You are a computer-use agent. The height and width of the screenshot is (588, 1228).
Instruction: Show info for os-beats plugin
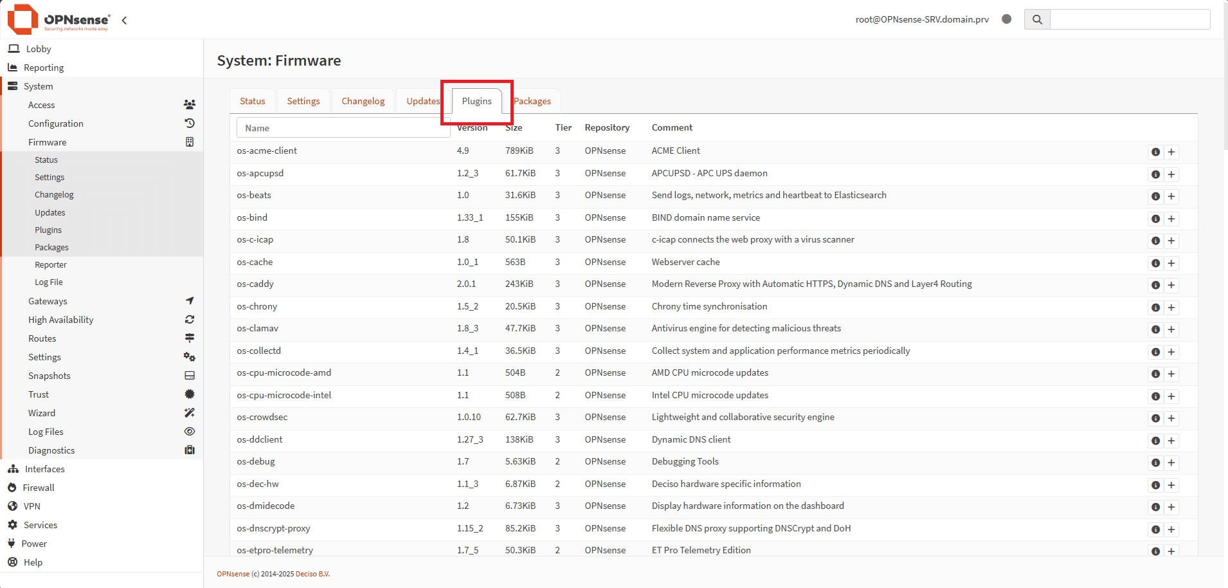(x=1155, y=197)
